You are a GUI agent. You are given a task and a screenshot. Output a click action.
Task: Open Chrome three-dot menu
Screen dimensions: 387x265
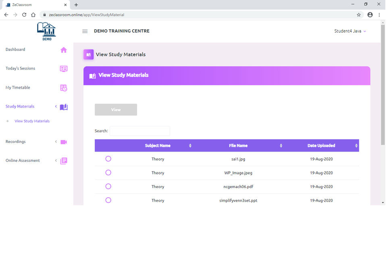click(x=379, y=15)
